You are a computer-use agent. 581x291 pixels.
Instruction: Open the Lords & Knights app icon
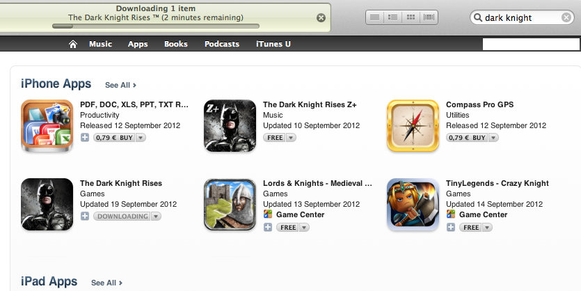click(x=230, y=204)
